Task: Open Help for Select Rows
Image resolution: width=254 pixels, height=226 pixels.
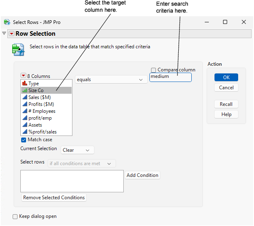Action: click(226, 114)
